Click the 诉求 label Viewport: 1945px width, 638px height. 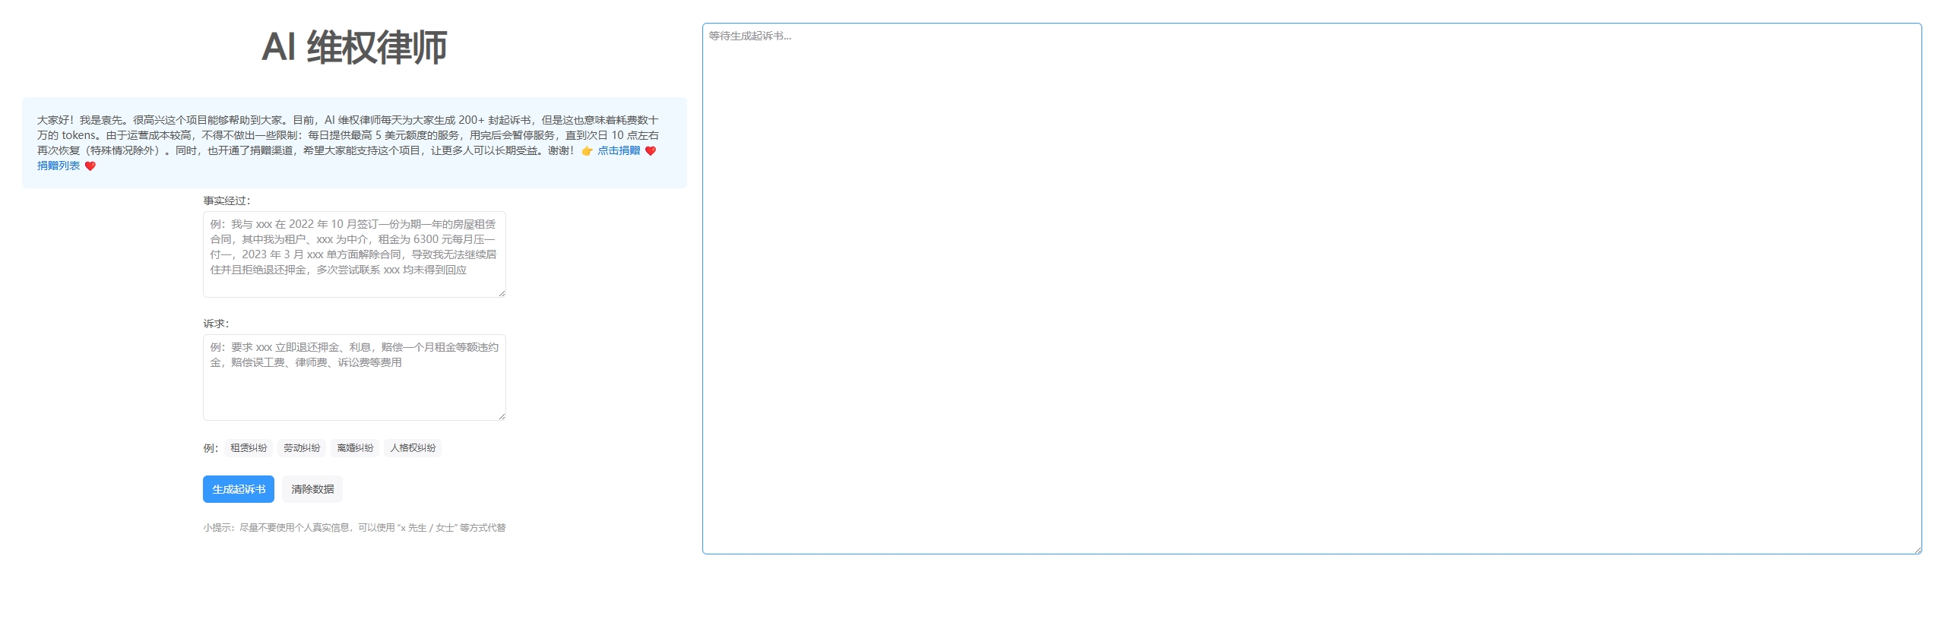pos(216,324)
